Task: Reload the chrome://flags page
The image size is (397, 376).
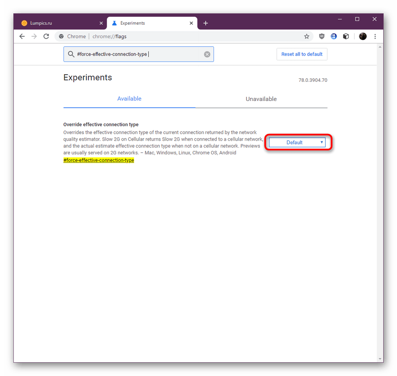Action: (46, 36)
